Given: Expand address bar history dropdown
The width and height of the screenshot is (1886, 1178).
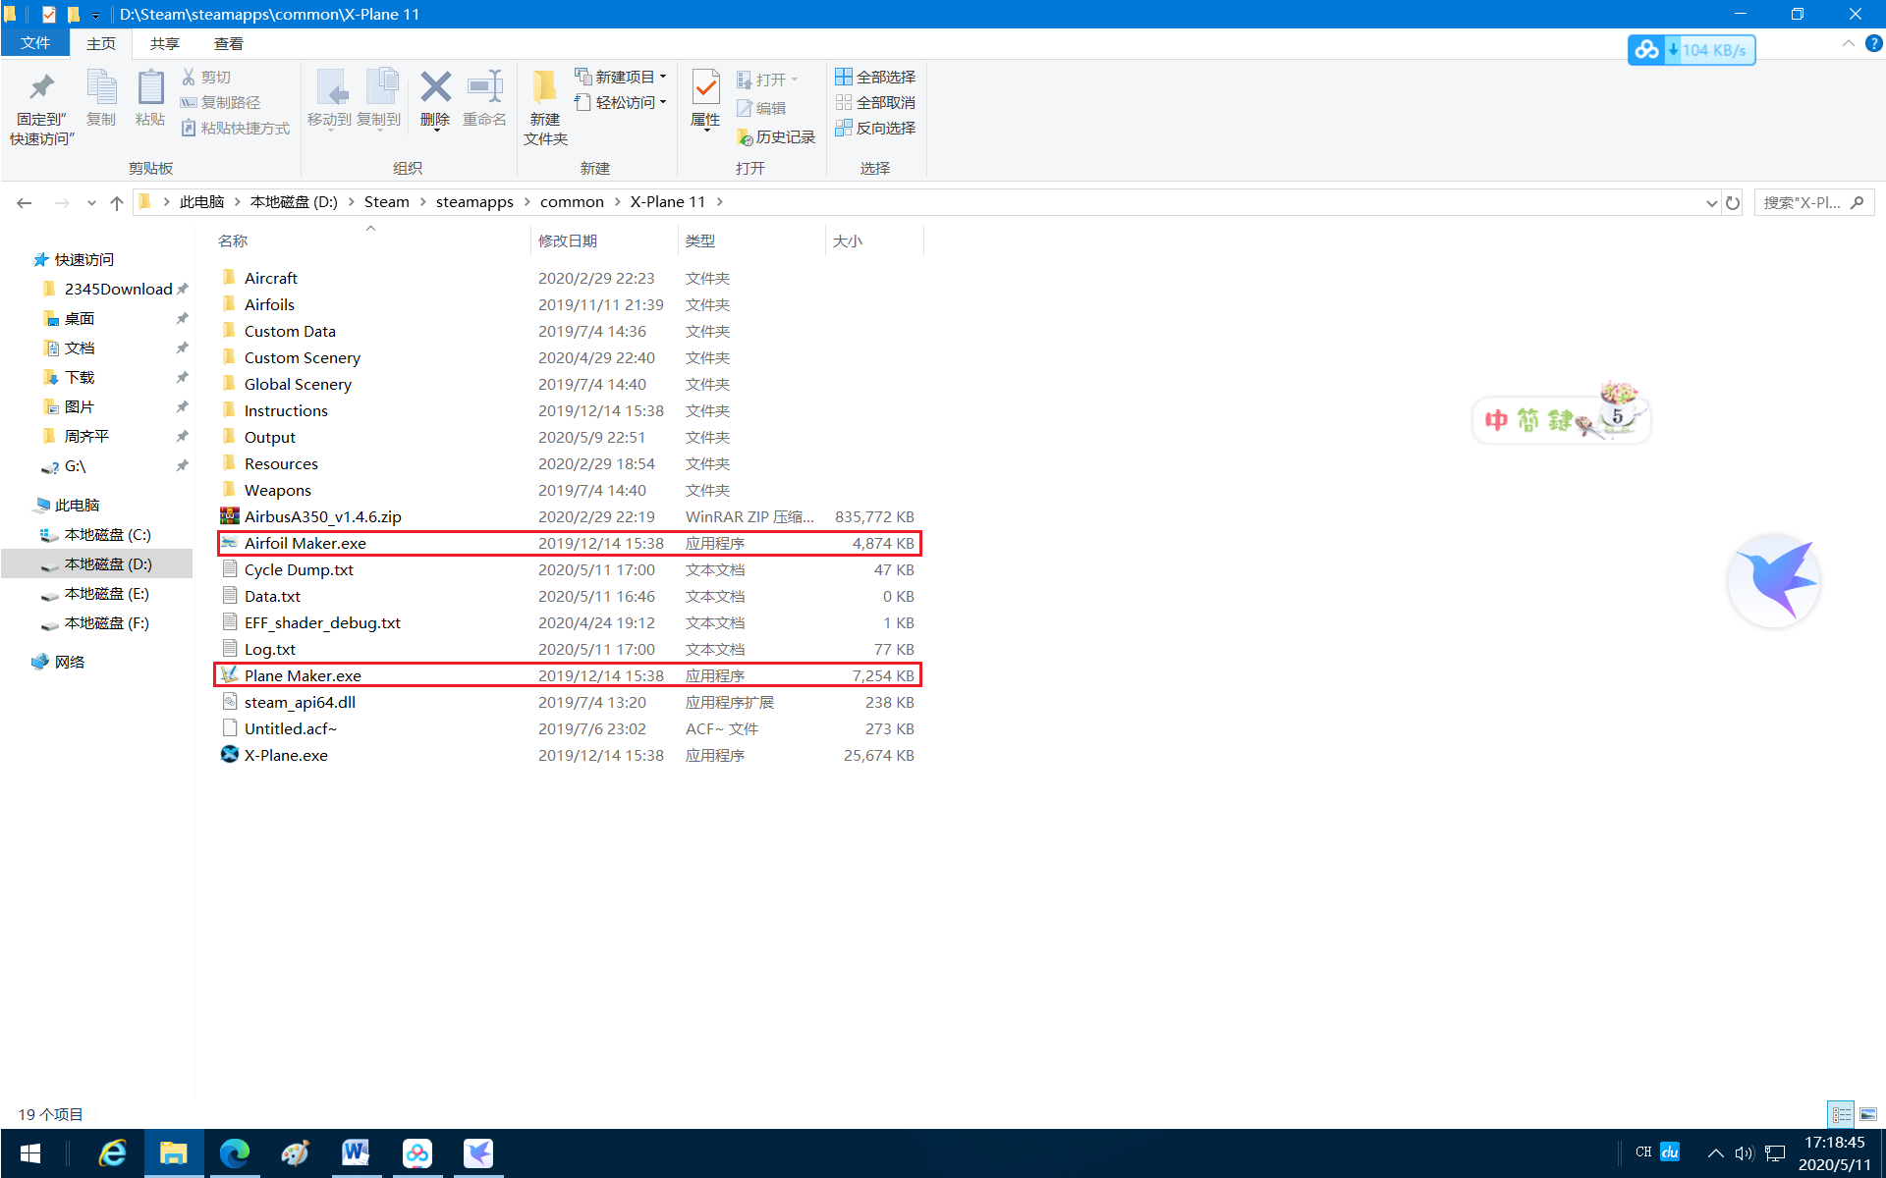Looking at the screenshot, I should pyautogui.click(x=1711, y=202).
